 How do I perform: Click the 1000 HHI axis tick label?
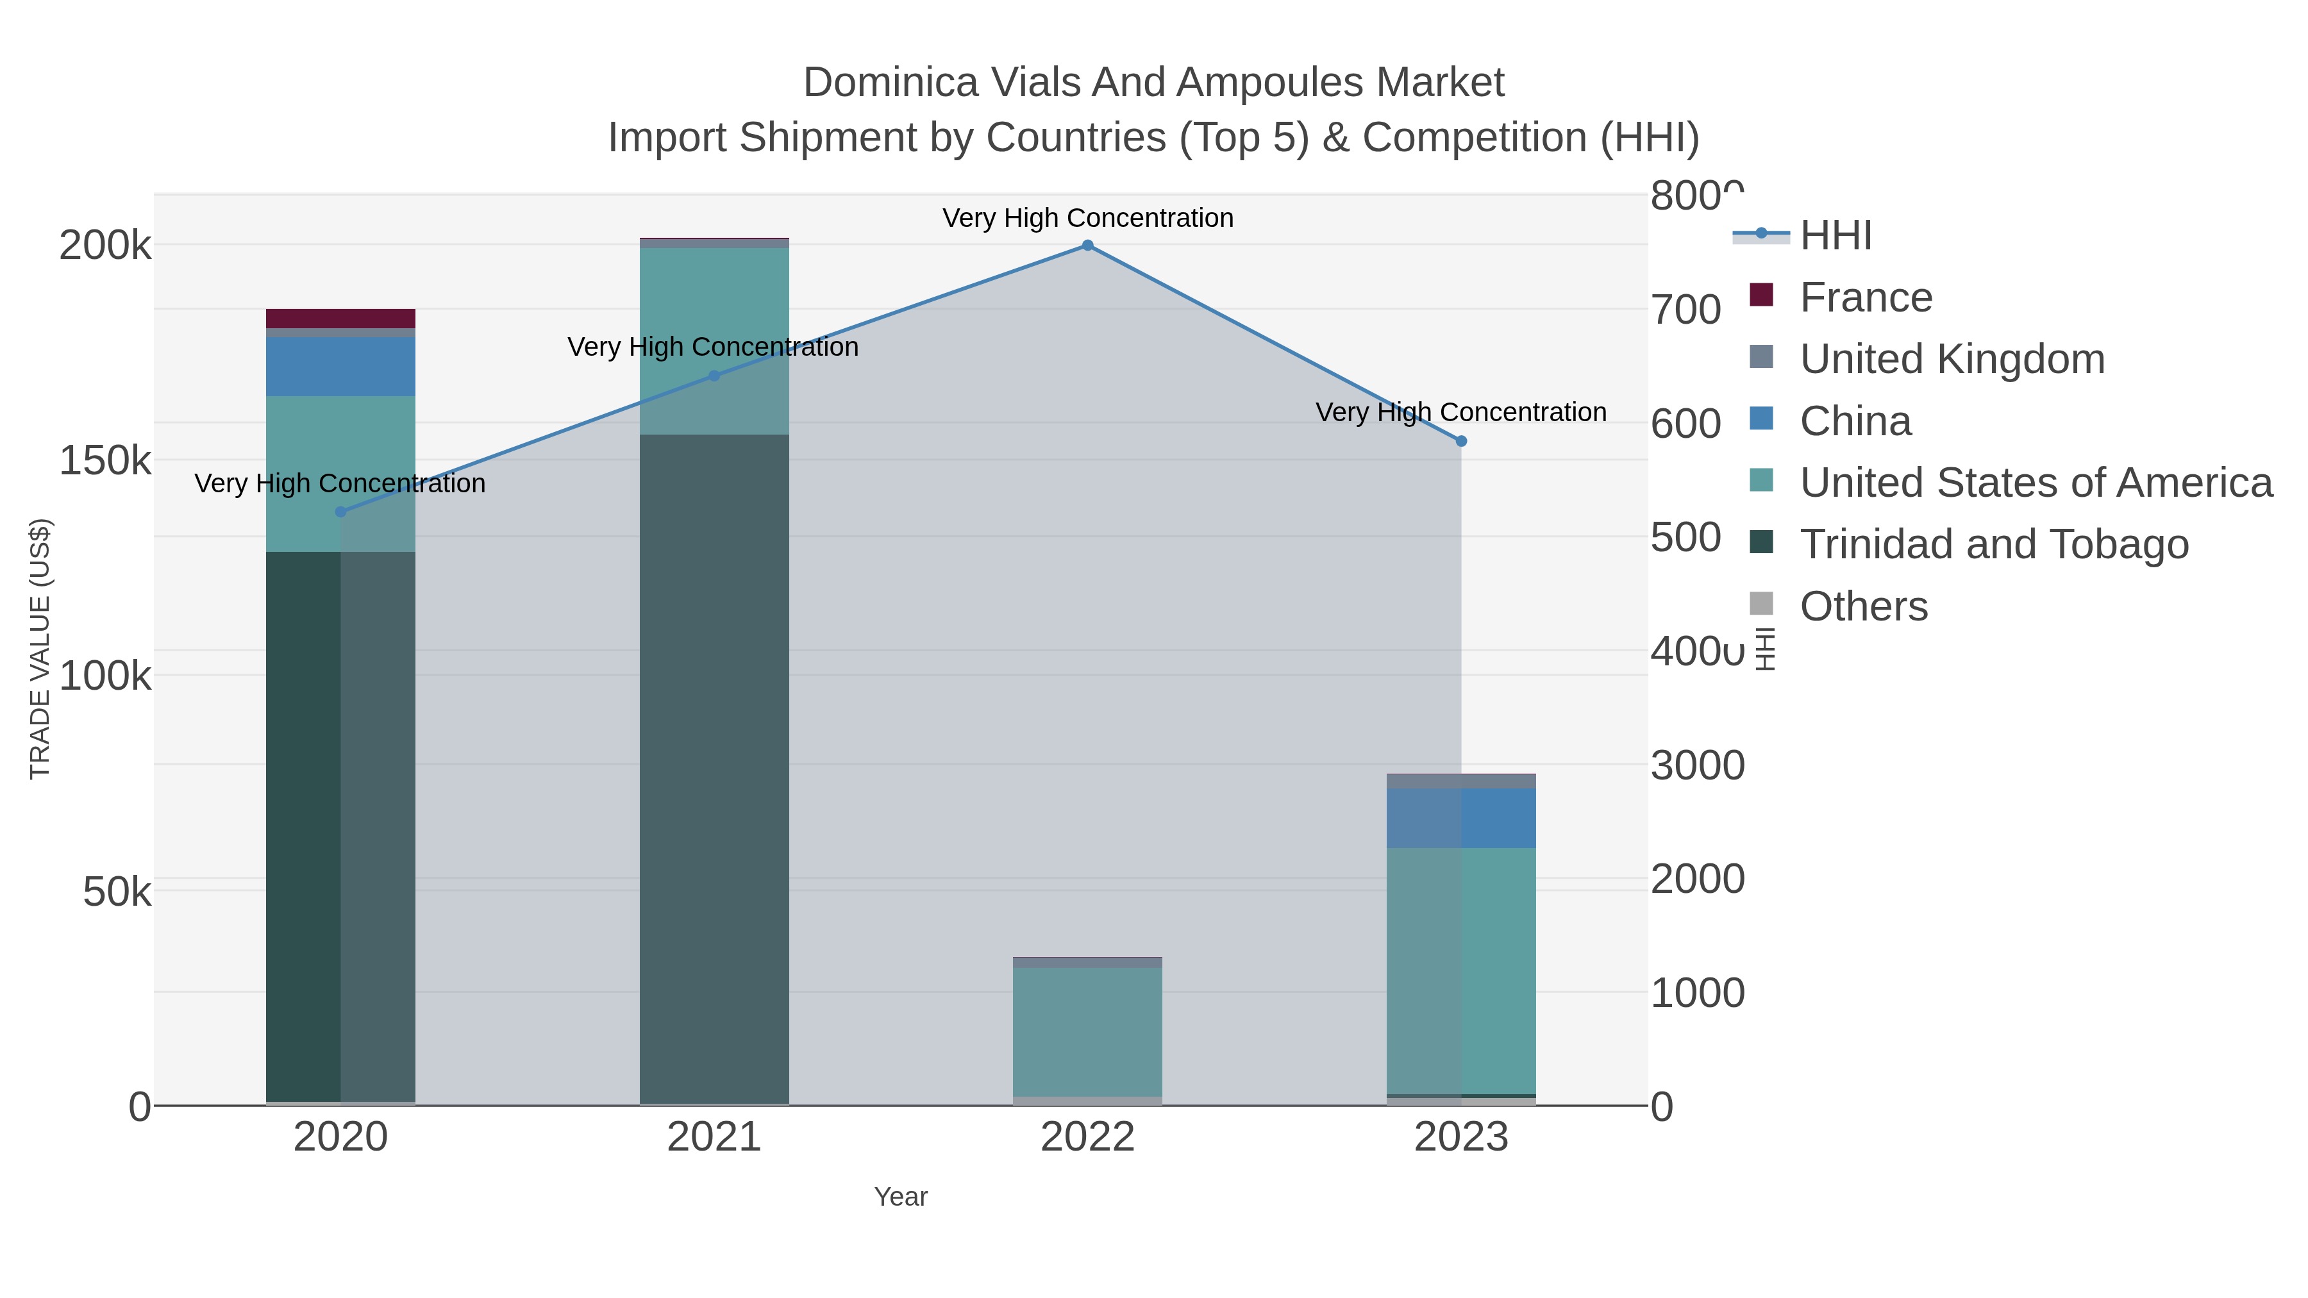point(1697,994)
